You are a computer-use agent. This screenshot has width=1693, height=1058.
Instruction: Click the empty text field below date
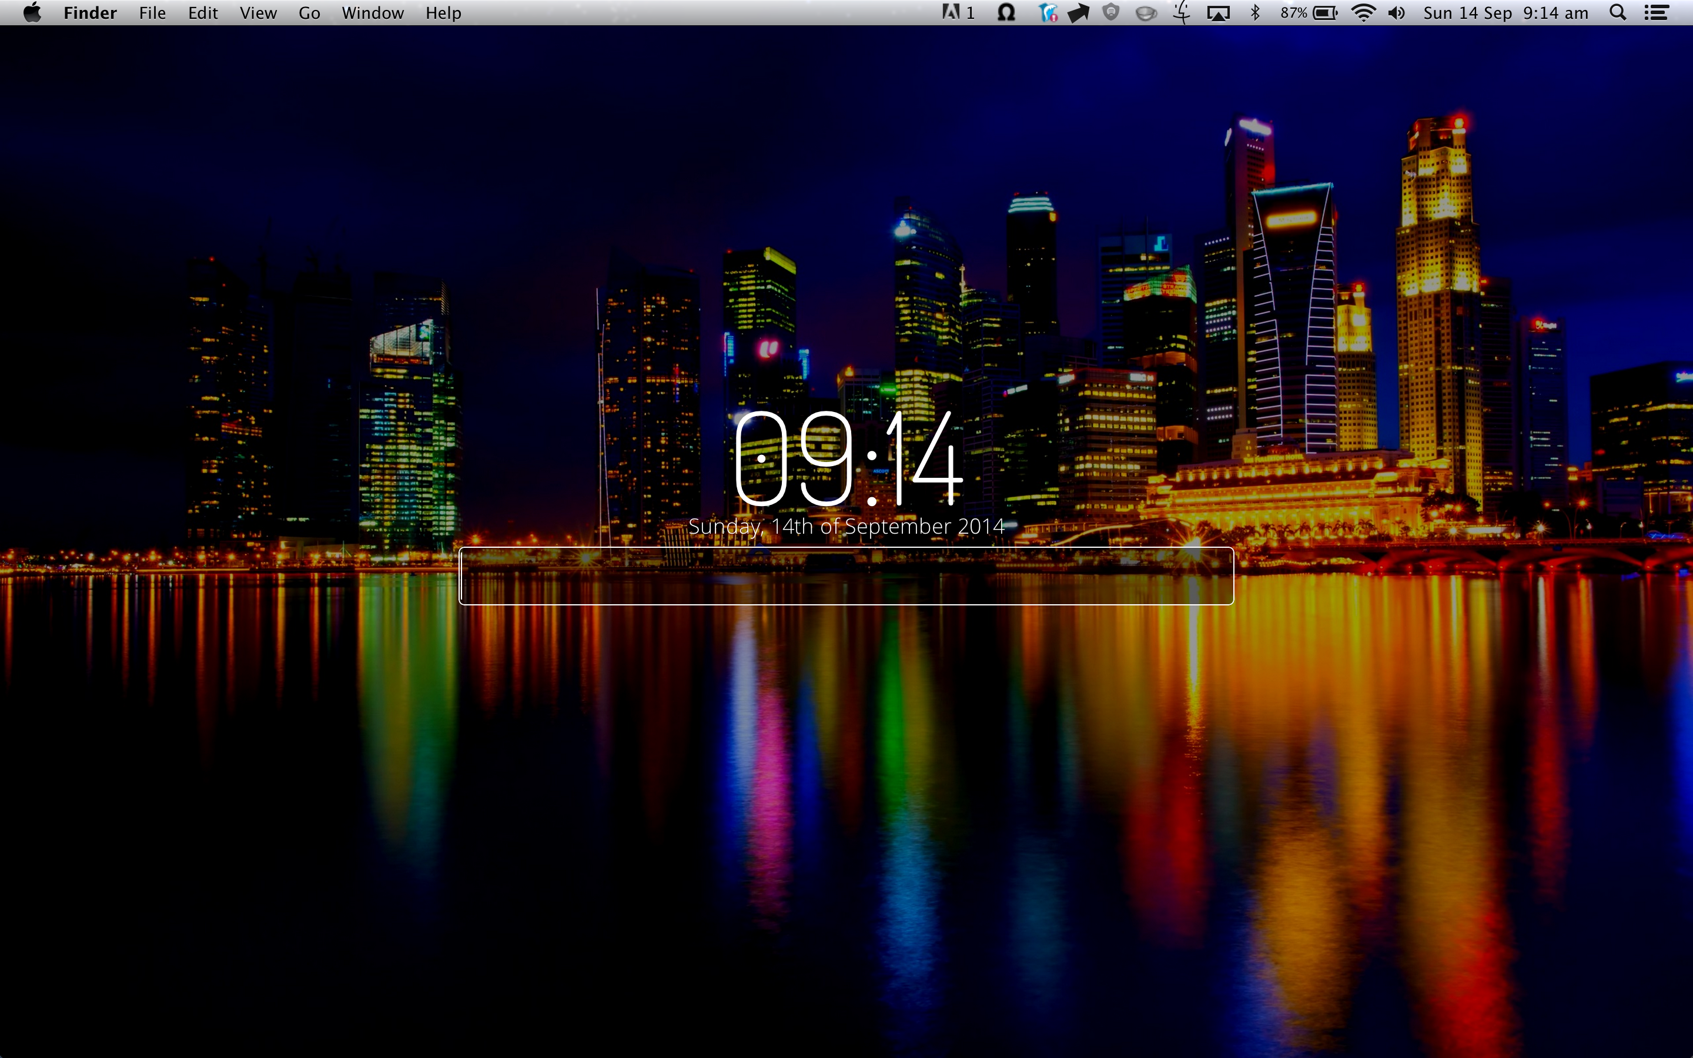(846, 576)
